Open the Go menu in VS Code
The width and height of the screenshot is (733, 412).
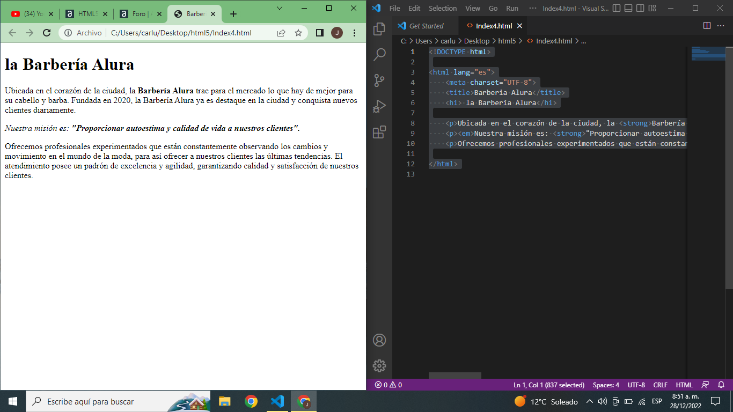[x=493, y=8]
